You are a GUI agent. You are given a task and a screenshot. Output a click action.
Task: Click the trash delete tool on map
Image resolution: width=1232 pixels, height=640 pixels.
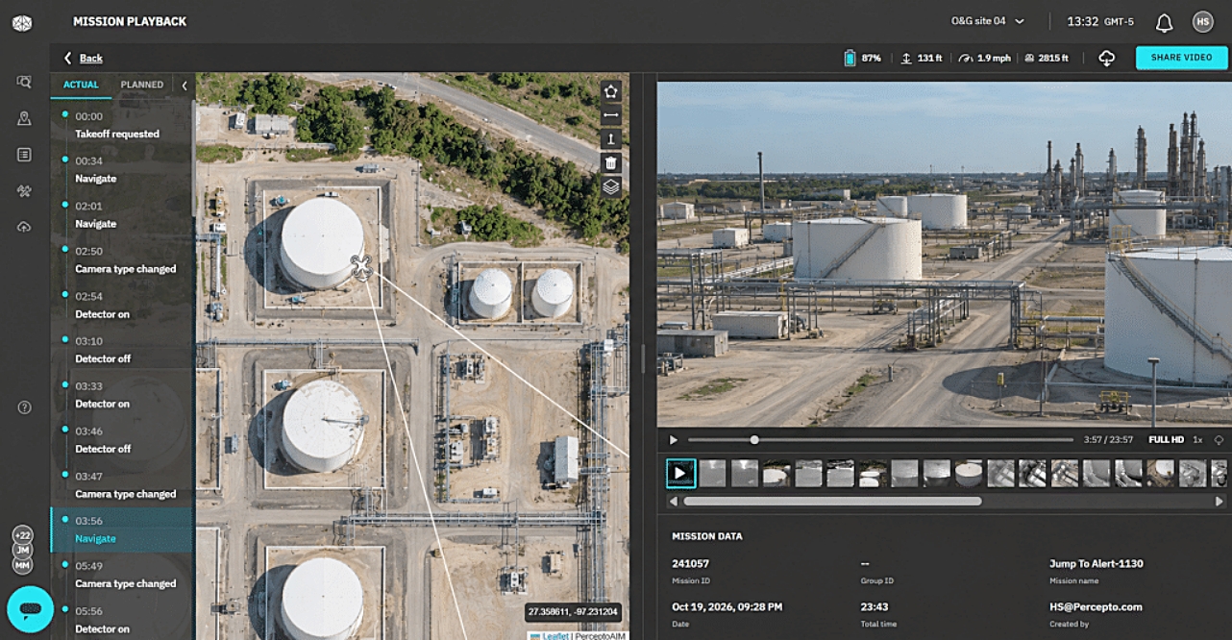[x=611, y=163]
